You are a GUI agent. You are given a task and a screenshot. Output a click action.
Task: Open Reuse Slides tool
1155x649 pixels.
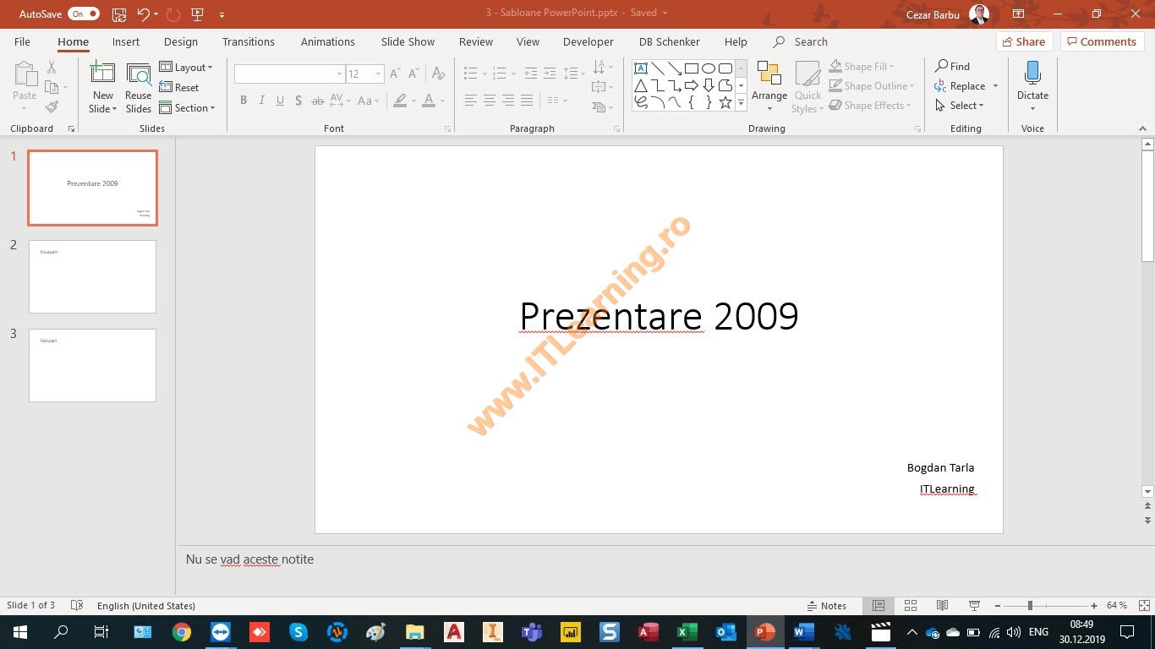[139, 89]
